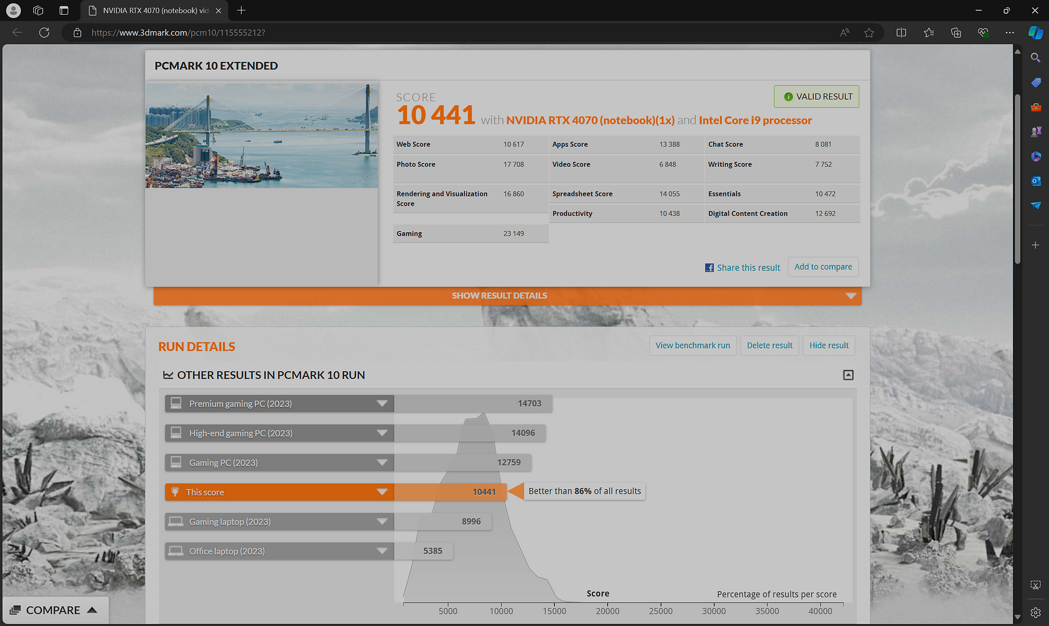Collapse the Other Results section
The width and height of the screenshot is (1049, 626).
[x=848, y=375]
